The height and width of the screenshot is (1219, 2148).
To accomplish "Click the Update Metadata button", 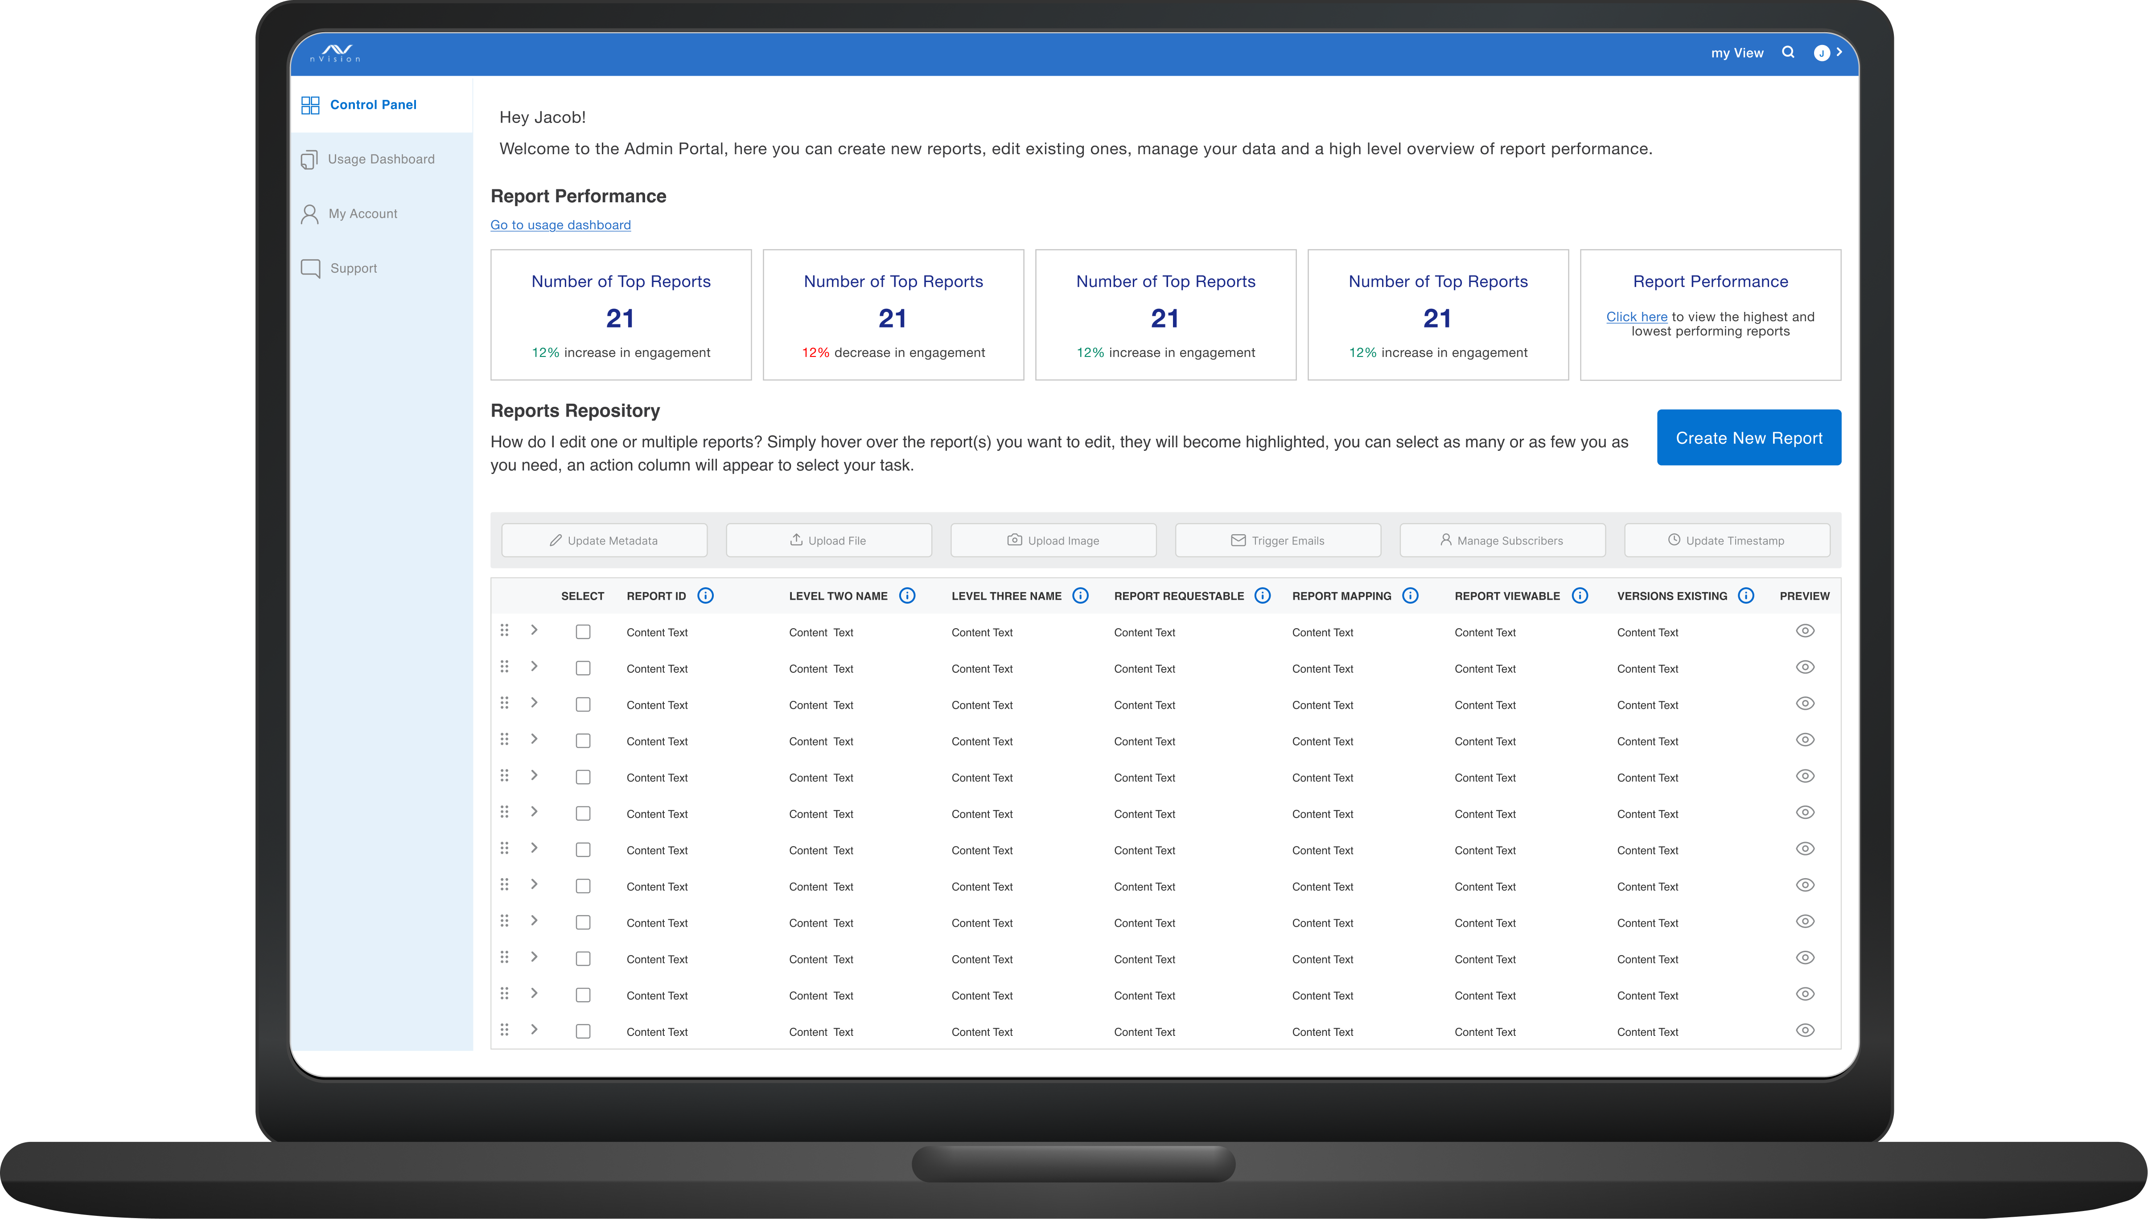I will pos(604,540).
